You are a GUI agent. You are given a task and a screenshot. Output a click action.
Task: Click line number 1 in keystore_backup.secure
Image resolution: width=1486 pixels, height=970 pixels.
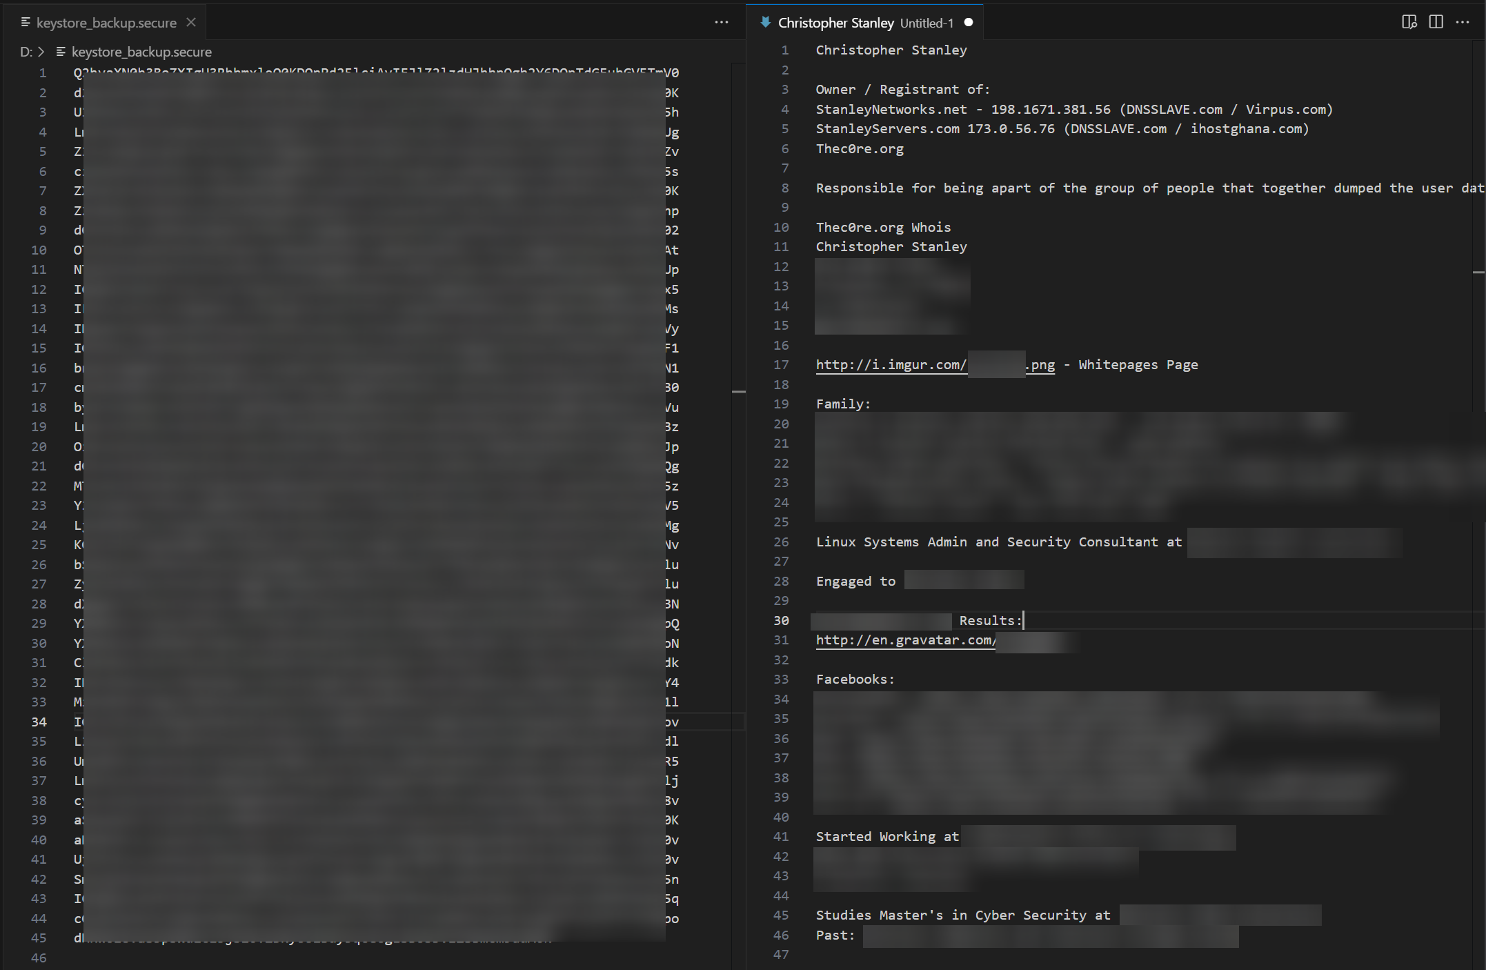(43, 72)
